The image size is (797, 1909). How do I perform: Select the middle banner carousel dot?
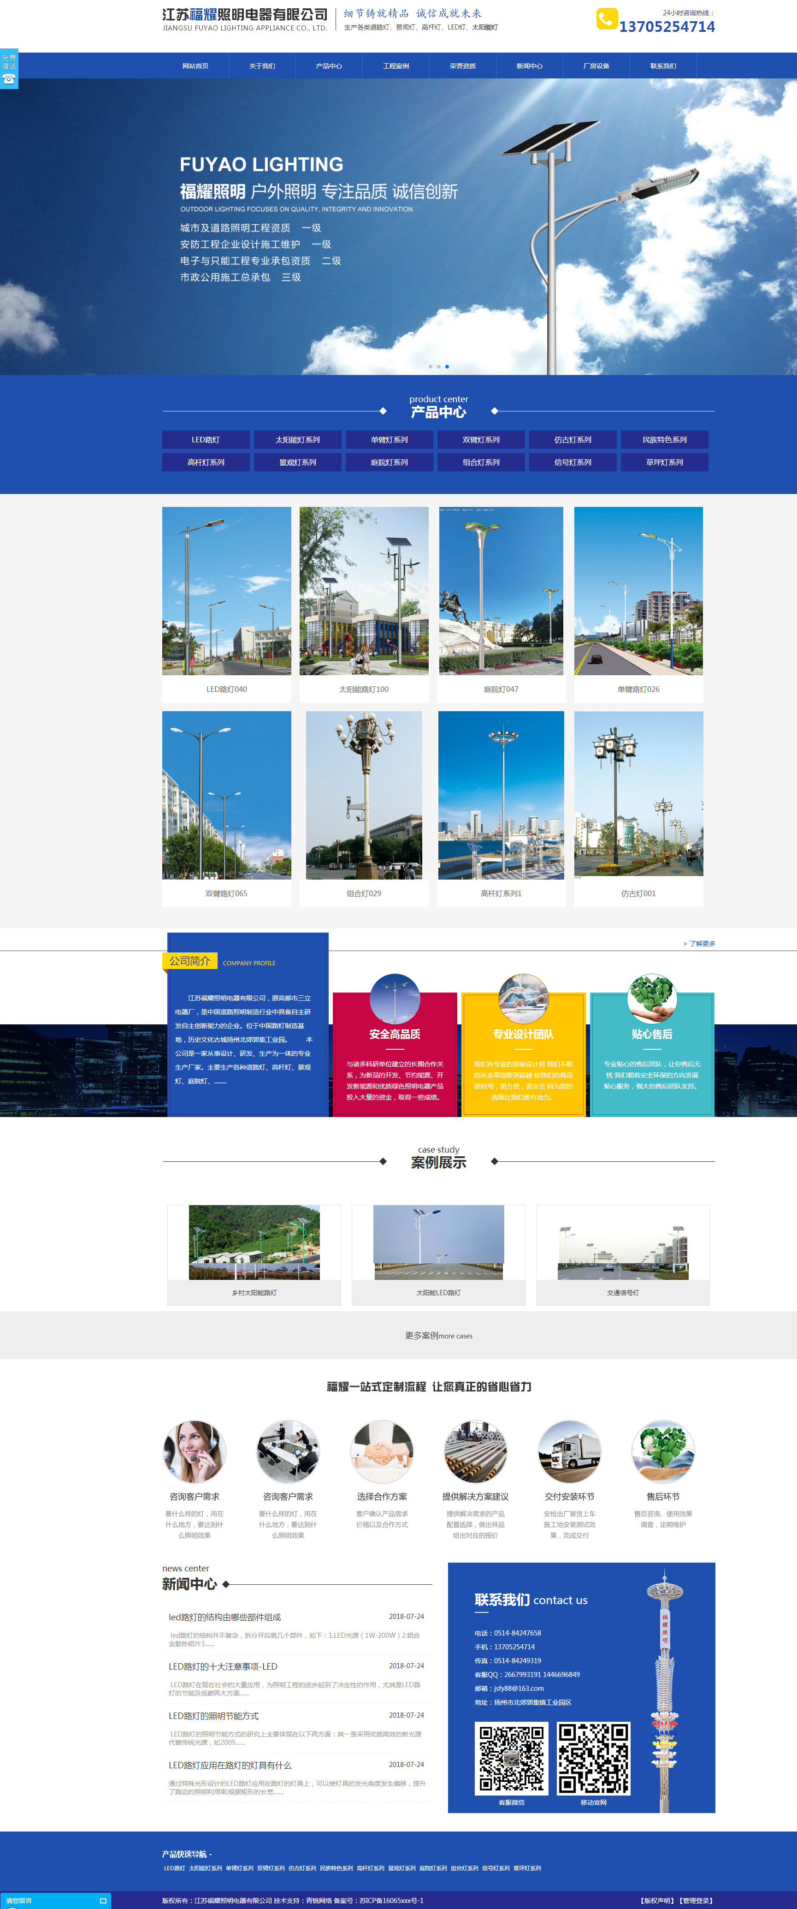click(438, 367)
